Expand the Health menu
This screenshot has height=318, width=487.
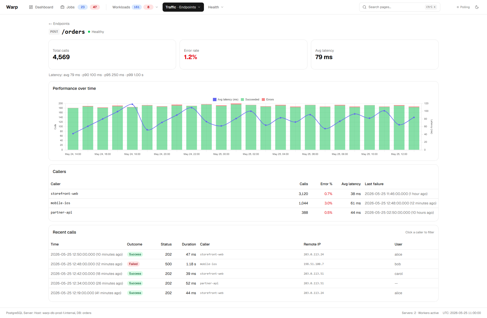pyautogui.click(x=216, y=7)
